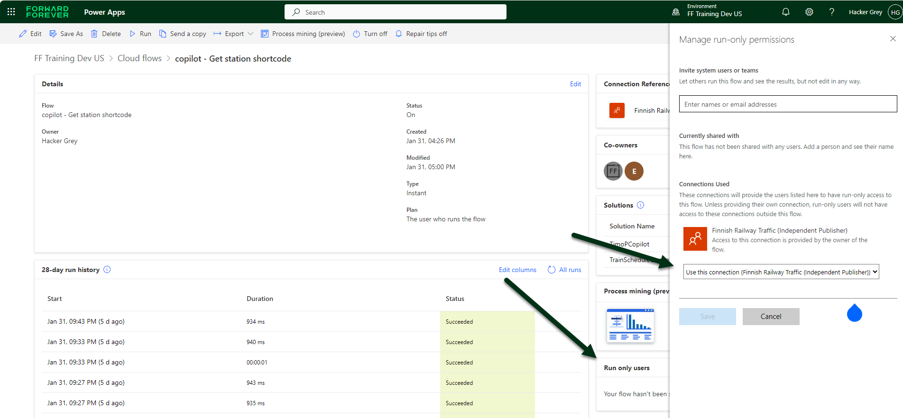Click the Enter names or email addresses field
Image resolution: width=903 pixels, height=418 pixels.
[x=787, y=104]
